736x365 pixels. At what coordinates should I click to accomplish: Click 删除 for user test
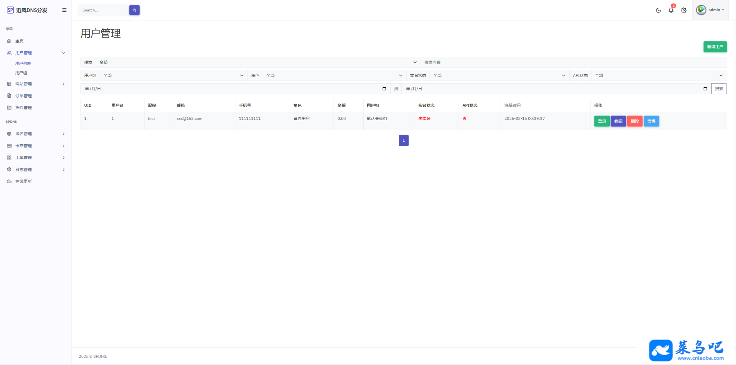click(635, 121)
